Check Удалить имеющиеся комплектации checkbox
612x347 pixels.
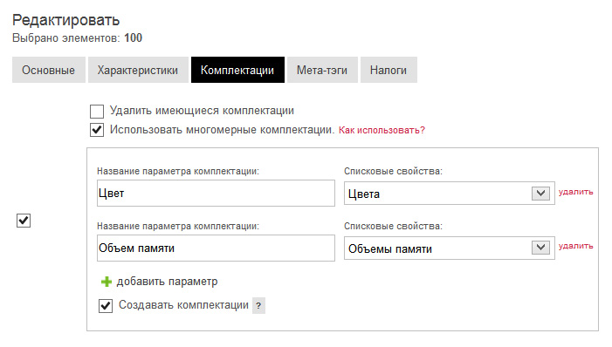97,111
